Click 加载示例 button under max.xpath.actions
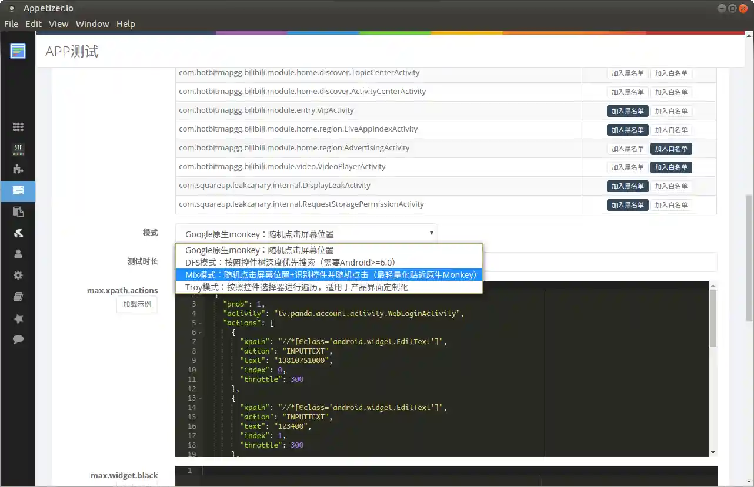This screenshot has width=754, height=487. click(x=136, y=304)
